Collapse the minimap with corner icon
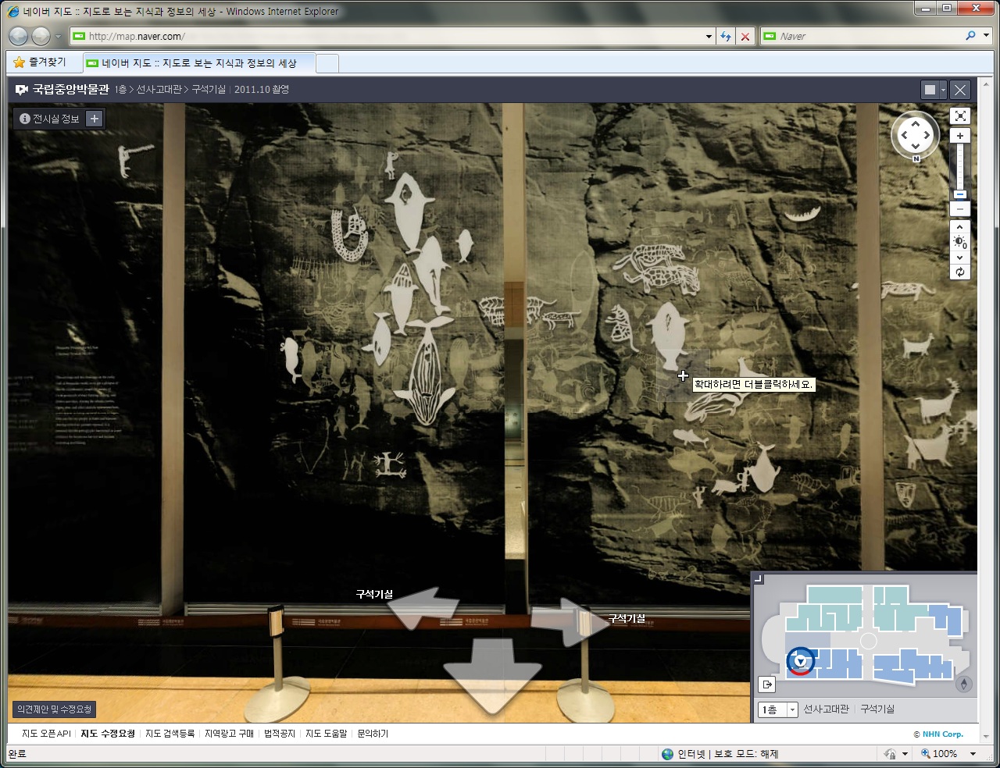Image resolution: width=1000 pixels, height=768 pixels. [758, 578]
